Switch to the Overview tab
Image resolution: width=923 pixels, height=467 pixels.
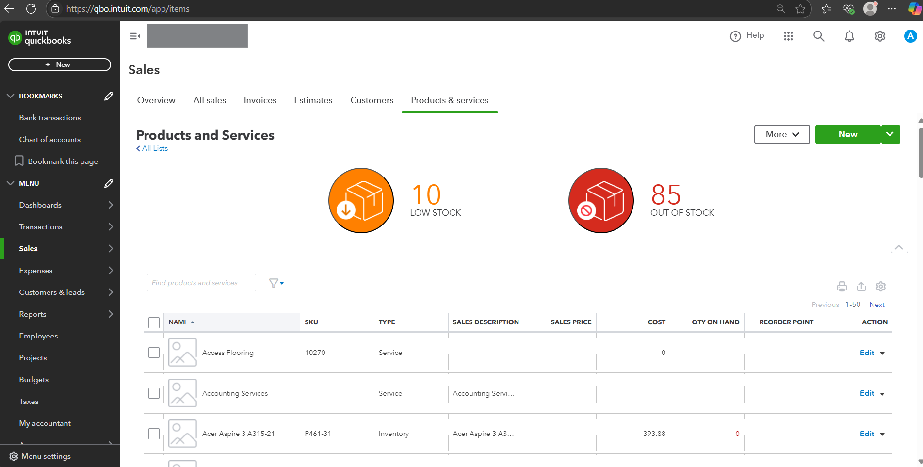point(156,100)
